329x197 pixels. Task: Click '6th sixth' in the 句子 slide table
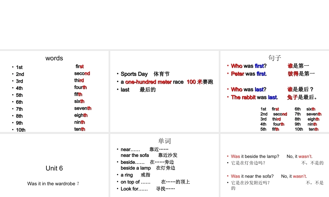click(x=305, y=109)
